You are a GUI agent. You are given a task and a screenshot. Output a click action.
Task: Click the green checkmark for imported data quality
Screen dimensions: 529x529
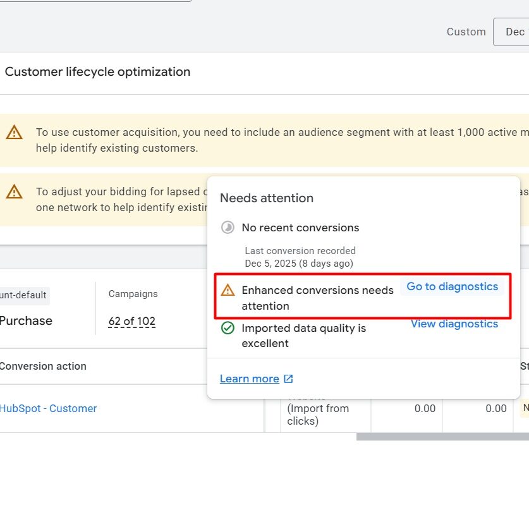[228, 328]
